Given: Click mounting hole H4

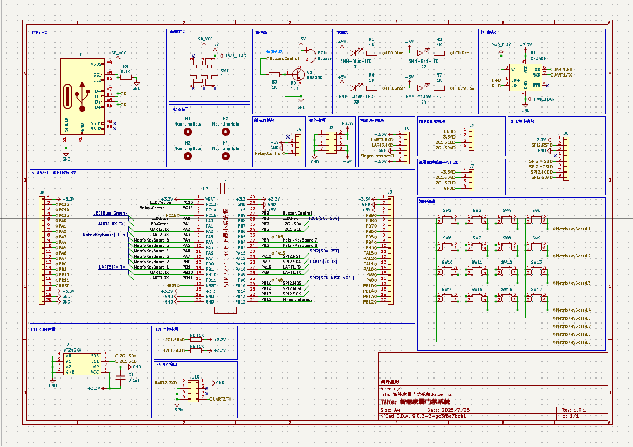Looking at the screenshot, I should pyautogui.click(x=226, y=156).
